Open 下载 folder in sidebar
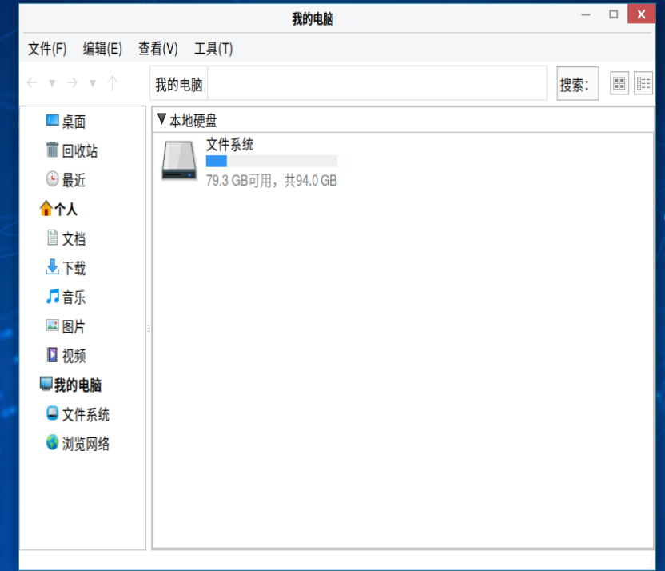The width and height of the screenshot is (665, 571). tap(74, 269)
